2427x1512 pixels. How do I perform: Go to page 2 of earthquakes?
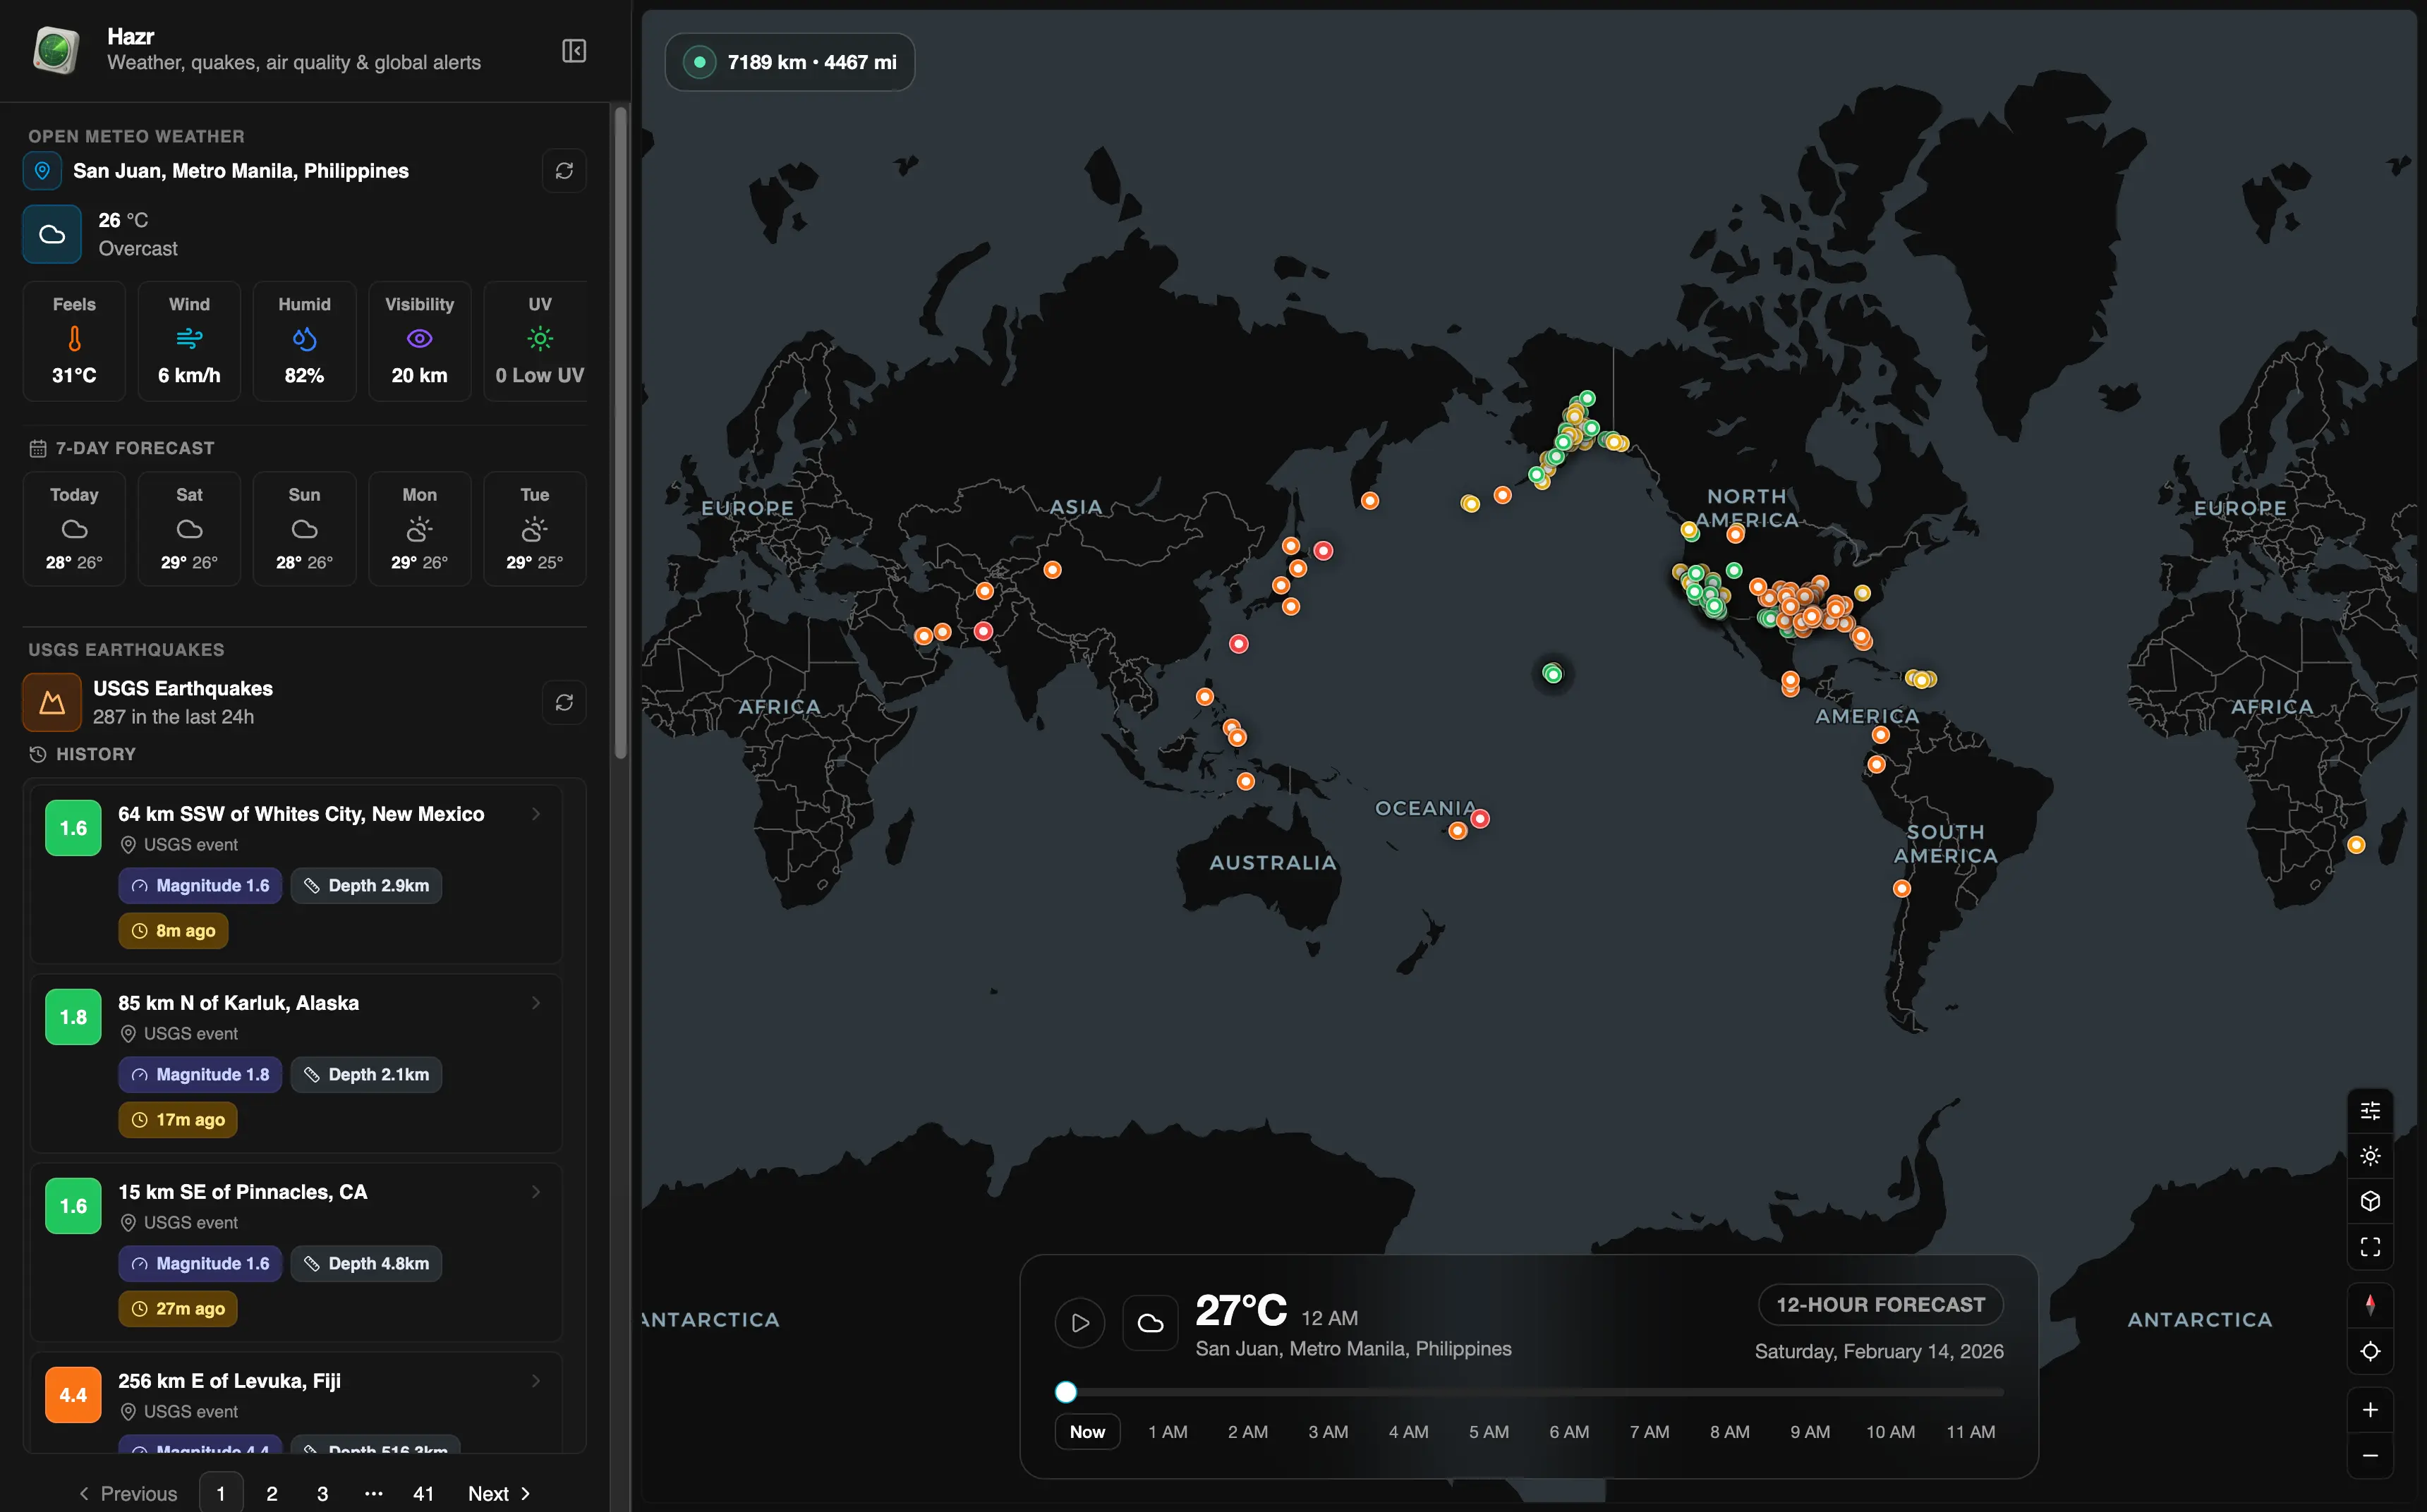click(272, 1493)
